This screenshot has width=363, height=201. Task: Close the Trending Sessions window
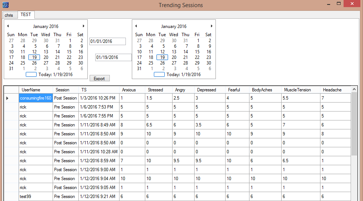pos(352,3)
